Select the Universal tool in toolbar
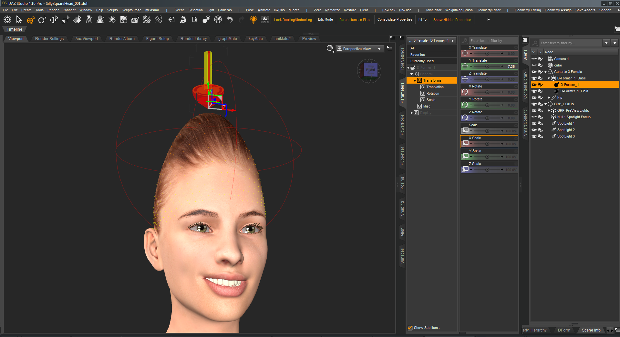This screenshot has width=620, height=337. point(30,20)
